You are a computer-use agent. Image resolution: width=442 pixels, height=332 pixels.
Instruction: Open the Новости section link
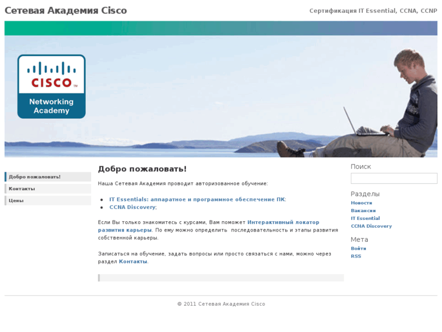(x=361, y=203)
